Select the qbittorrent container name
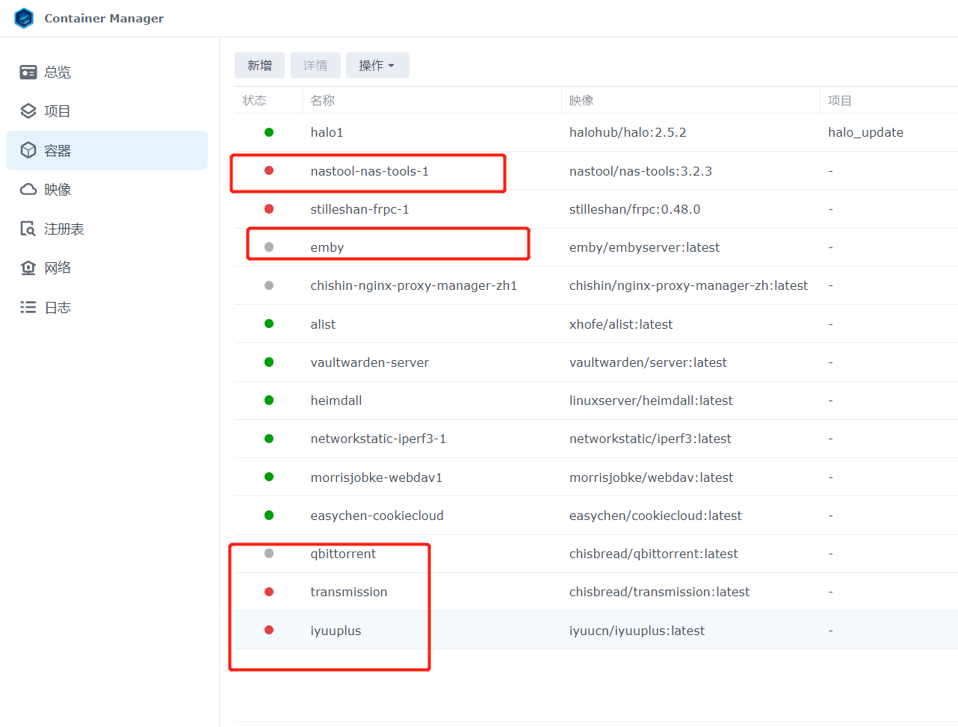This screenshot has width=958, height=727. tap(343, 554)
